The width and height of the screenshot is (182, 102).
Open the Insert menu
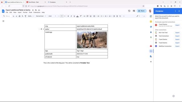pyautogui.click(x=20, y=12)
